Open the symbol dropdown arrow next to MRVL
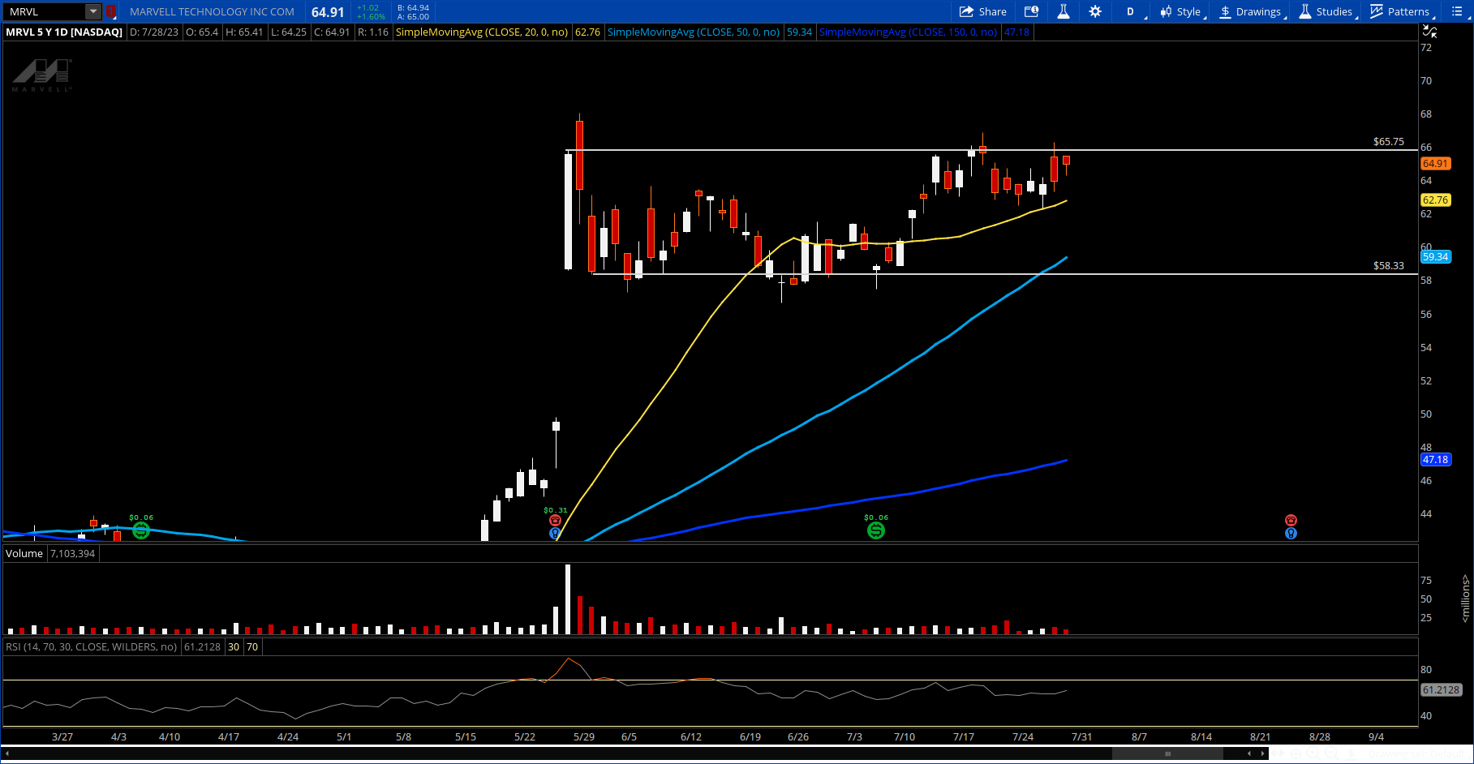The width and height of the screenshot is (1474, 764). click(x=93, y=11)
